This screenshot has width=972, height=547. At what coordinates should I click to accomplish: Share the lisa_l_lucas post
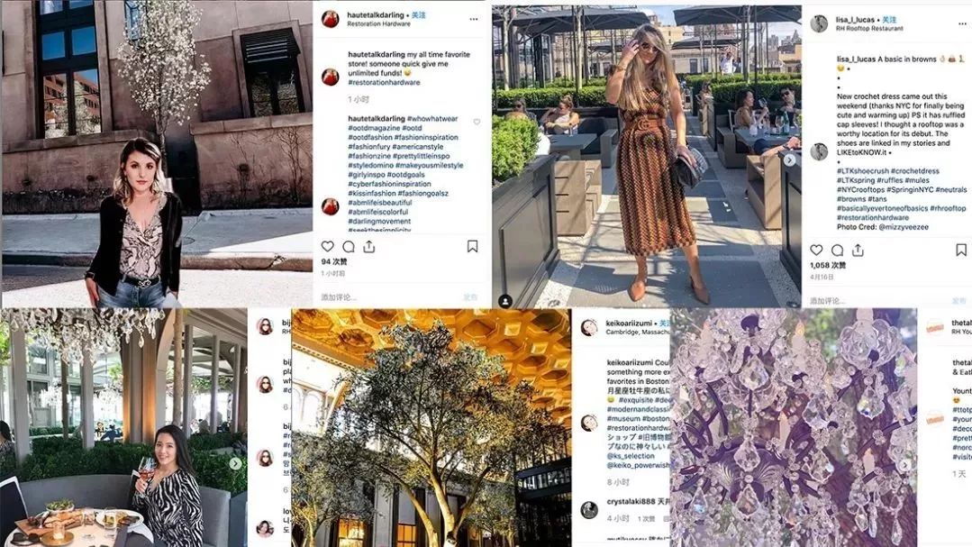(x=858, y=250)
